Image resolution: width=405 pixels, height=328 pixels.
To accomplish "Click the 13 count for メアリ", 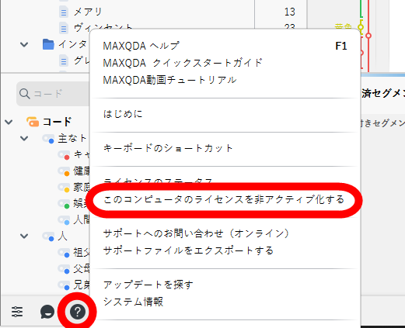I will coord(289,12).
